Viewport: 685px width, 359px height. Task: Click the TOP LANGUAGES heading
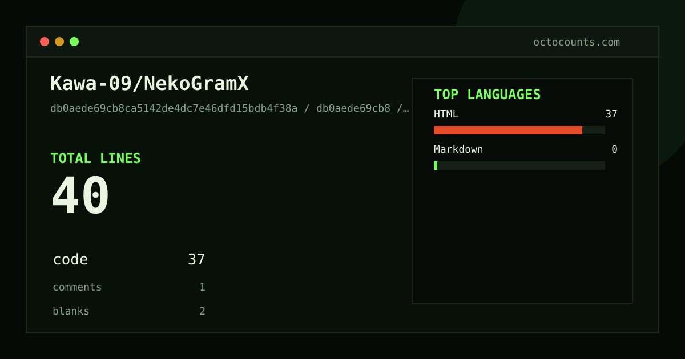click(487, 95)
